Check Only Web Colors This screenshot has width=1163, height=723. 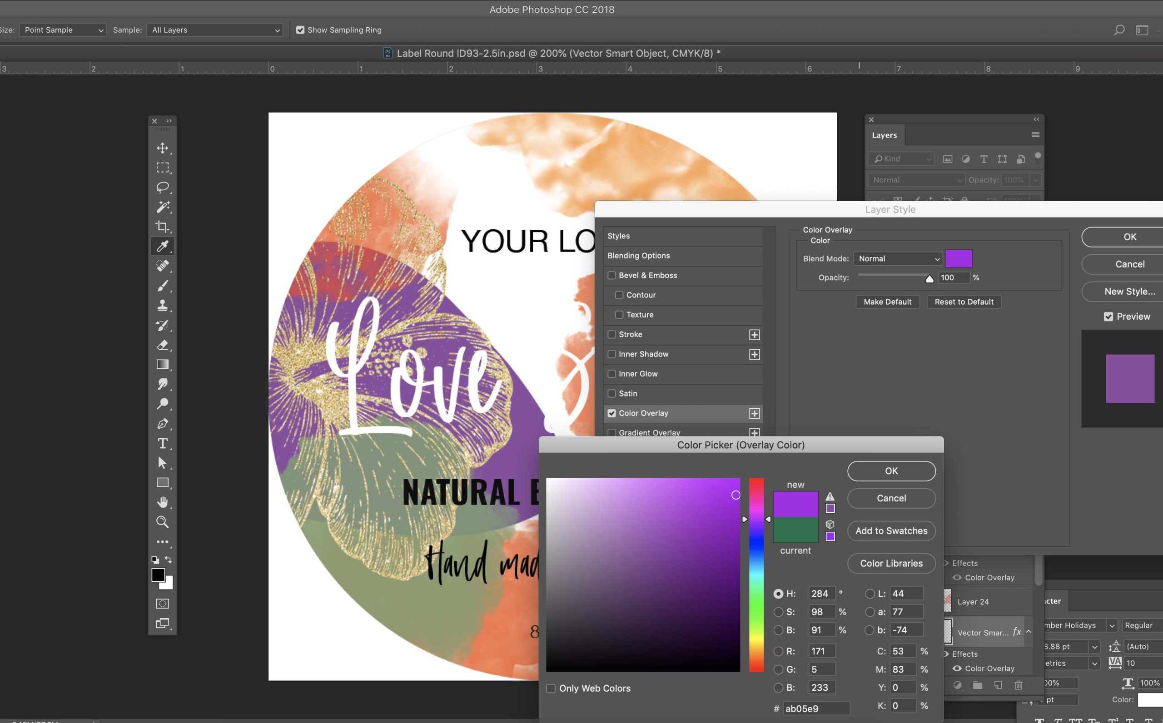pyautogui.click(x=551, y=688)
